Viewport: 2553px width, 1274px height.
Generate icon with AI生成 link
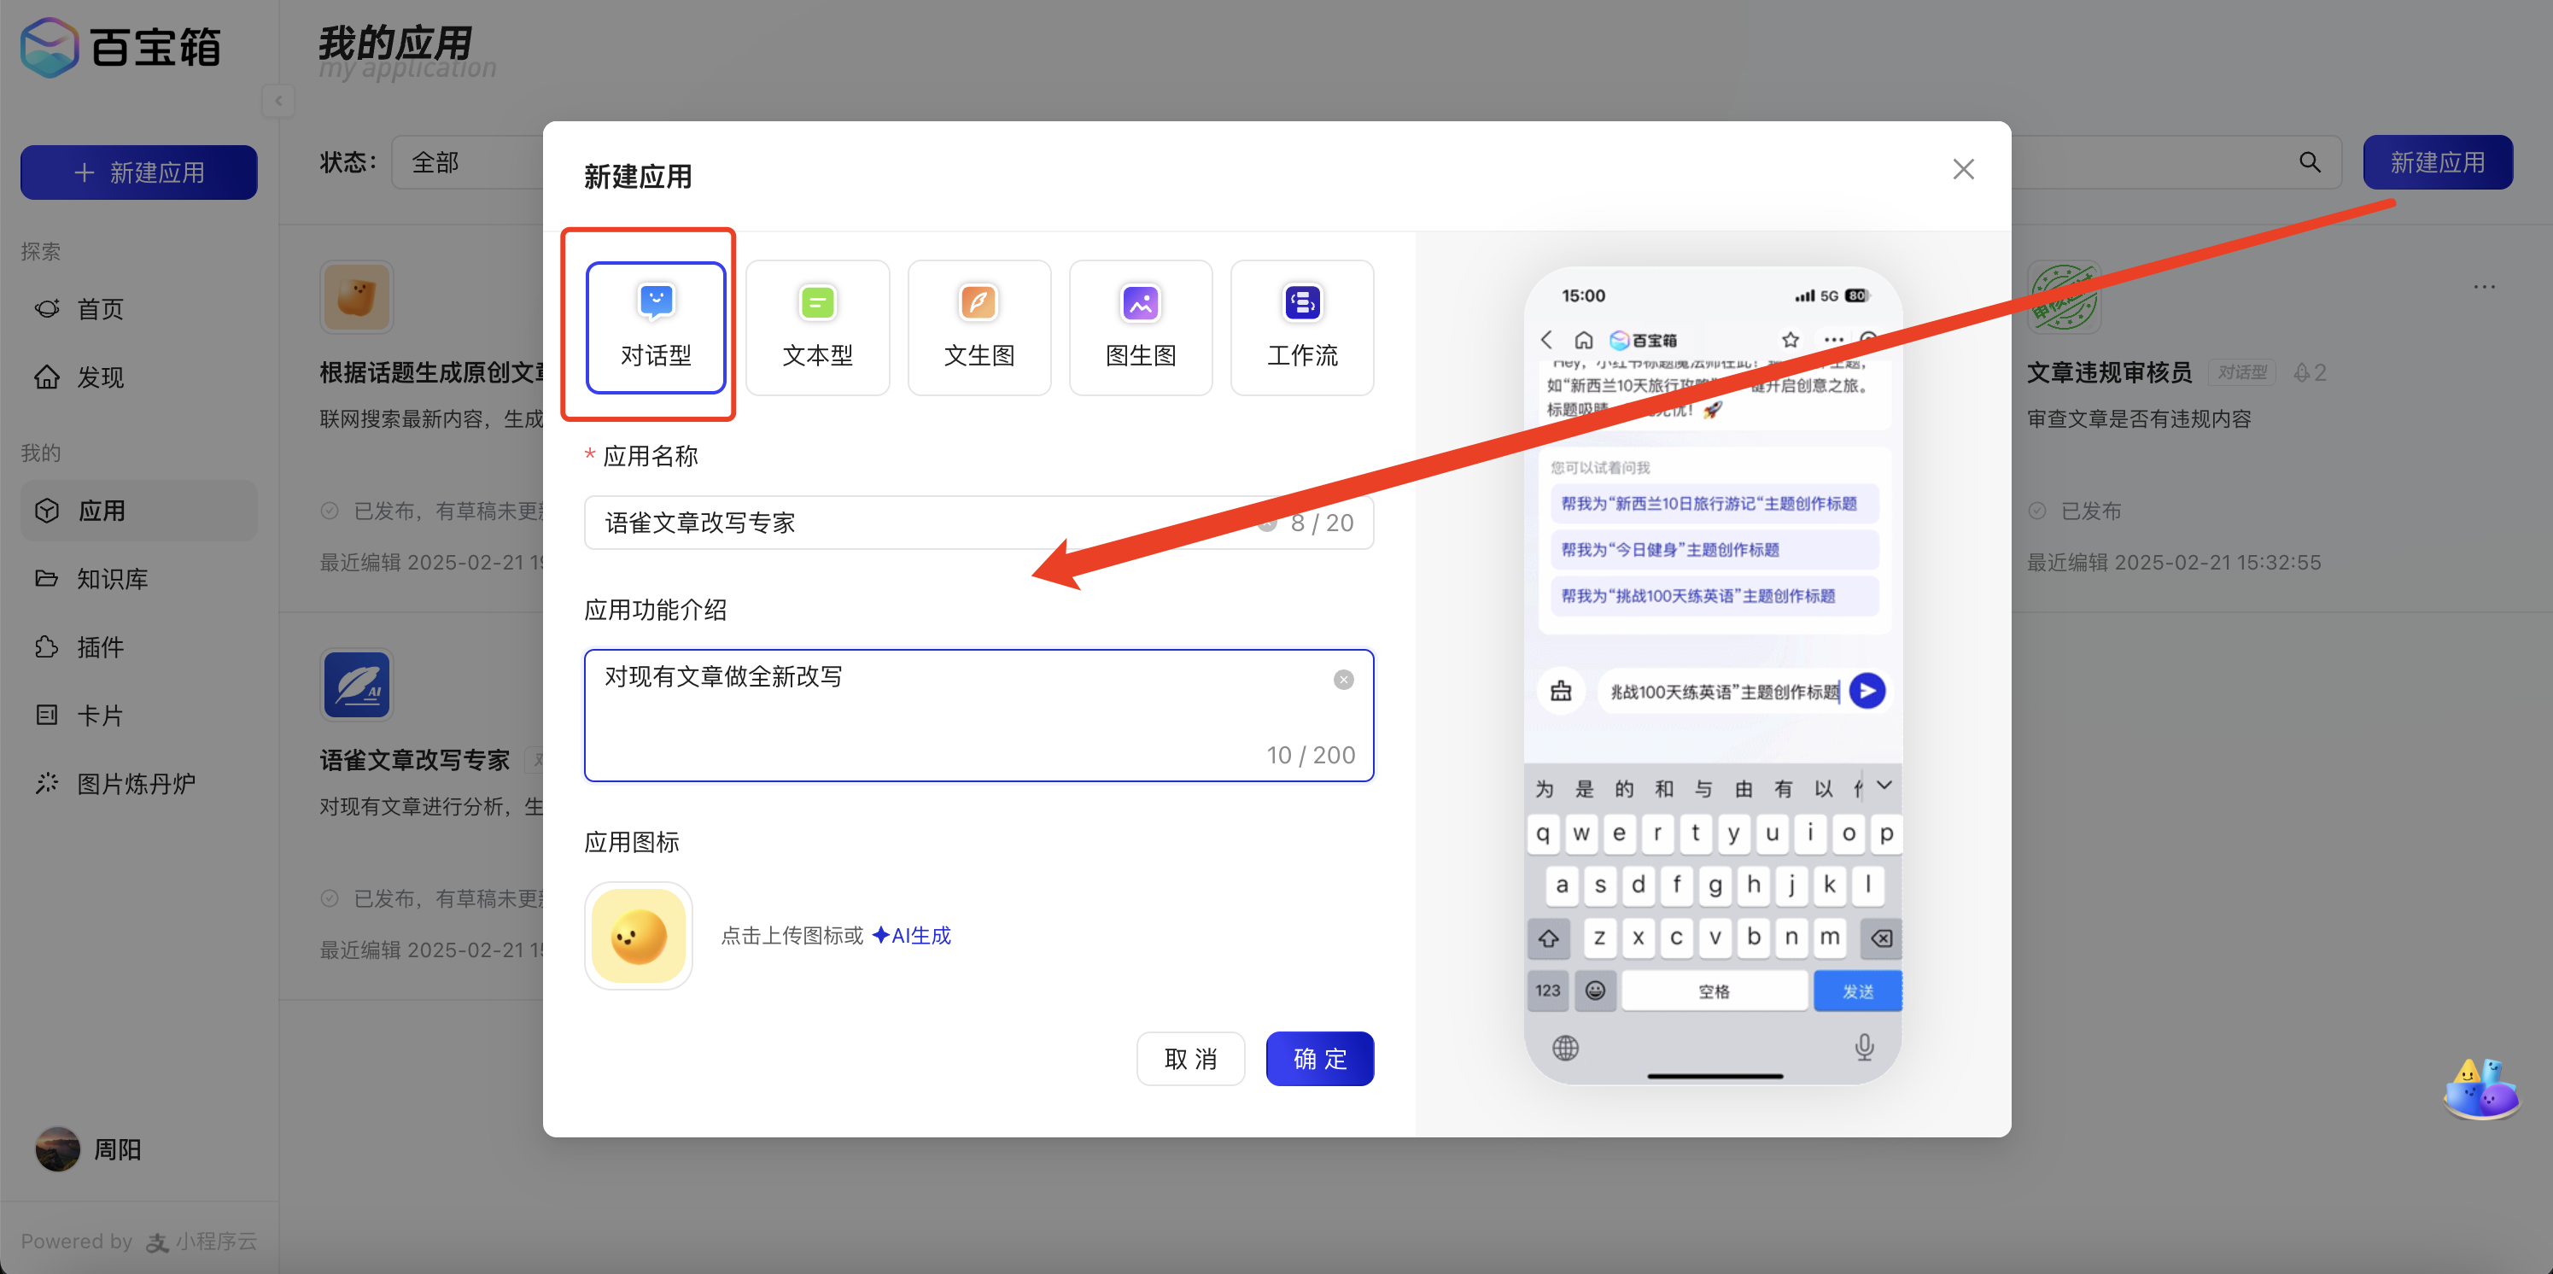pos(911,935)
